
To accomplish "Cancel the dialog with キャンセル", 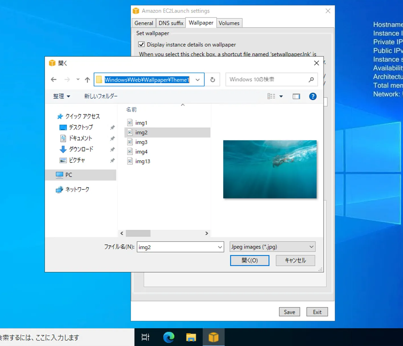I will click(295, 260).
